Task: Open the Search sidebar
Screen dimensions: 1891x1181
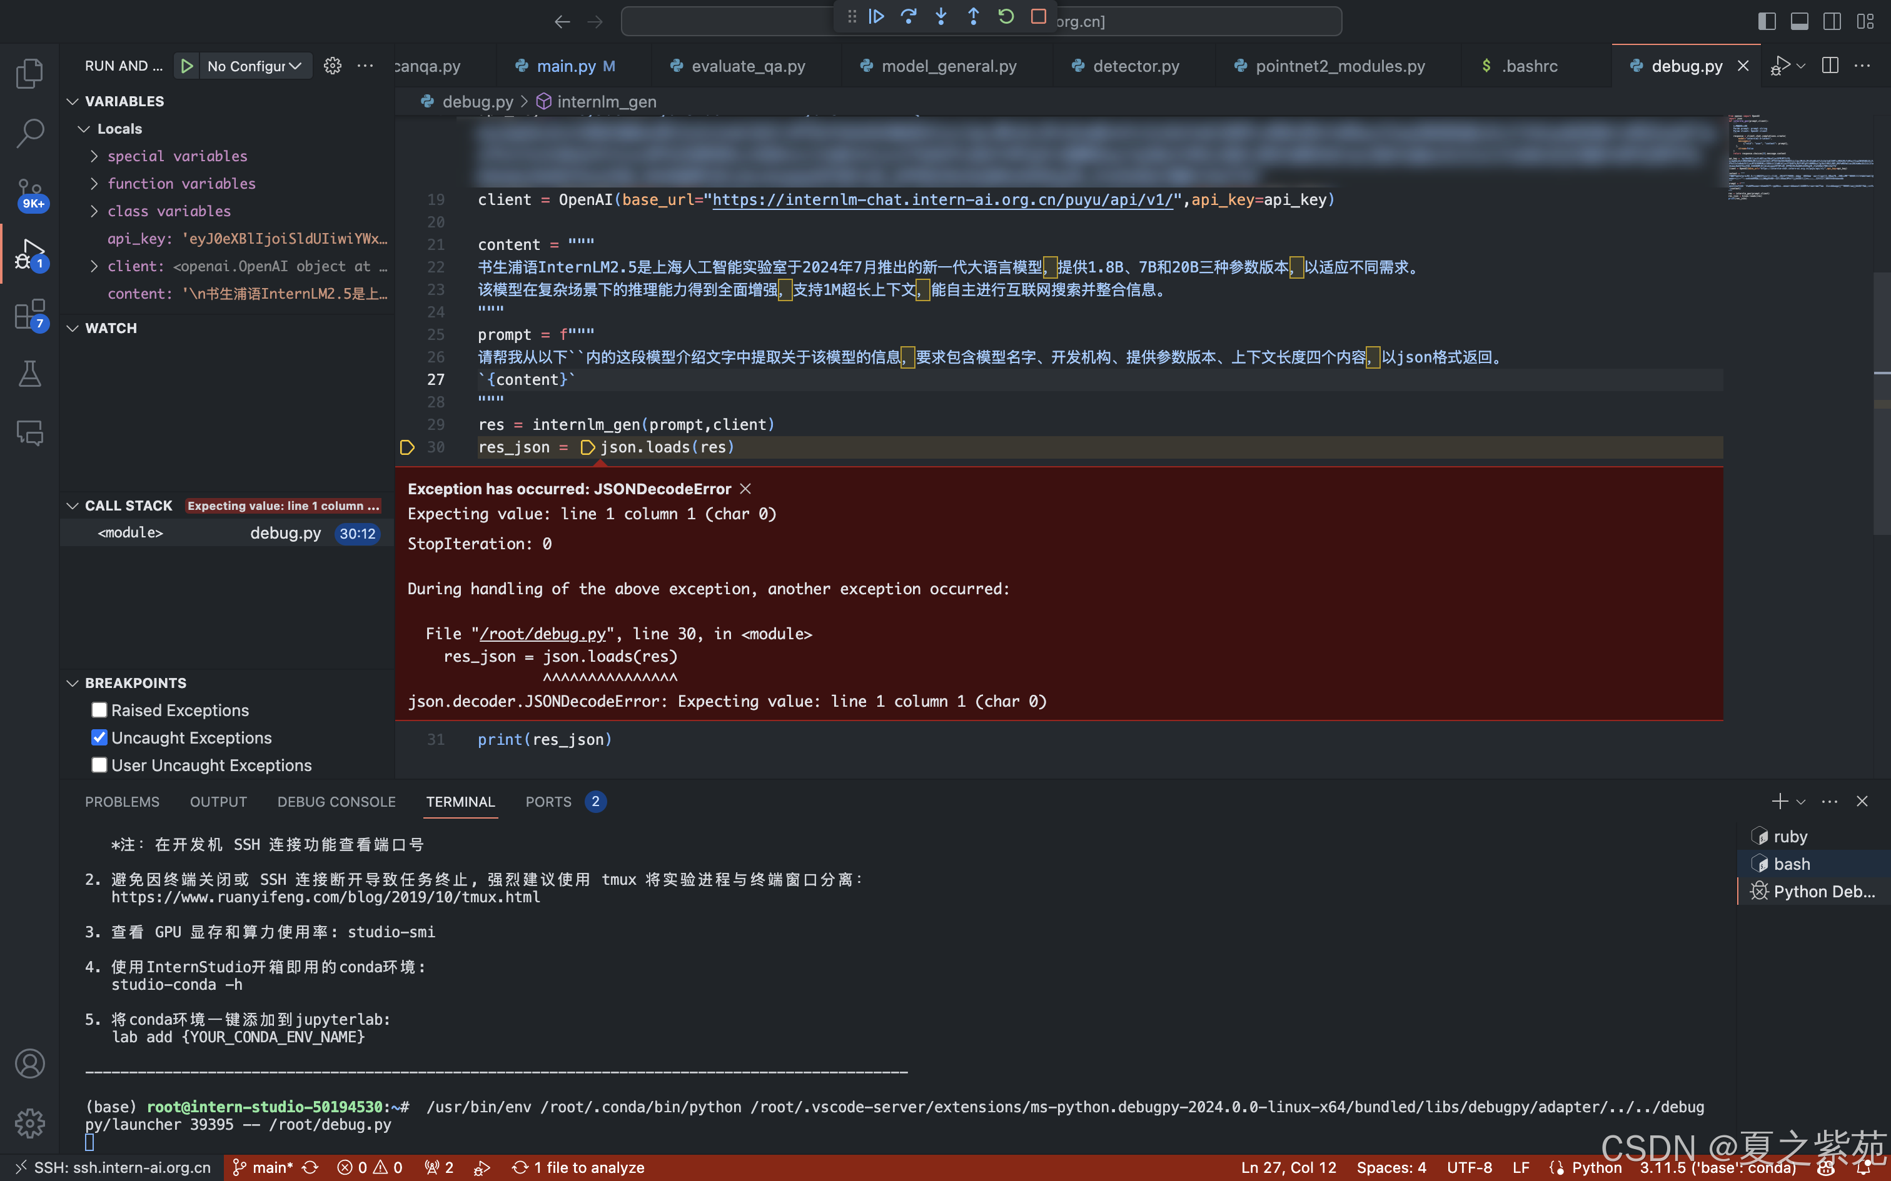Action: click(x=29, y=134)
